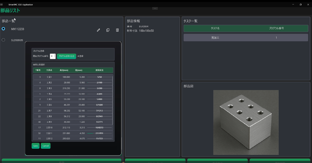Delete part MX112233 with the trash icon
312x163 pixels.
[x=117, y=30]
